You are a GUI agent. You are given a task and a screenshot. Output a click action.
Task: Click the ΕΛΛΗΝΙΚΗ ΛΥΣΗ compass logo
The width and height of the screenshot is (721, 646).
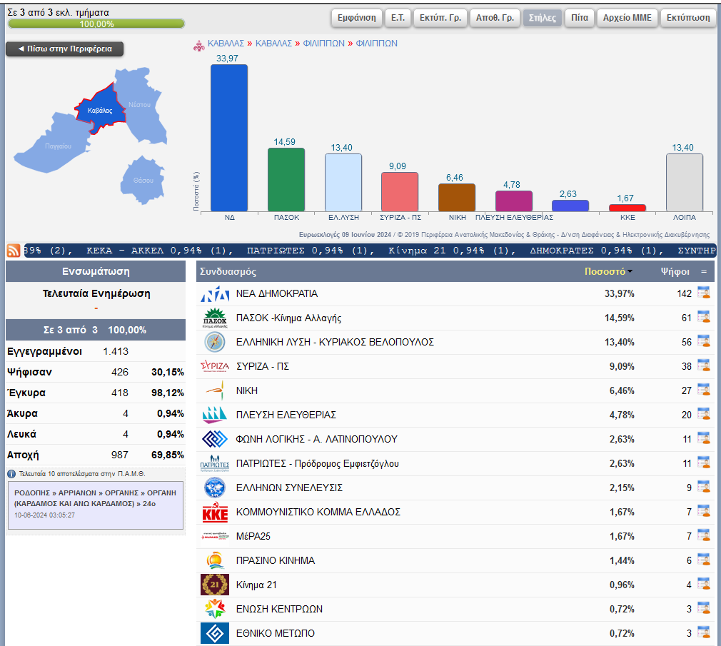(x=215, y=342)
